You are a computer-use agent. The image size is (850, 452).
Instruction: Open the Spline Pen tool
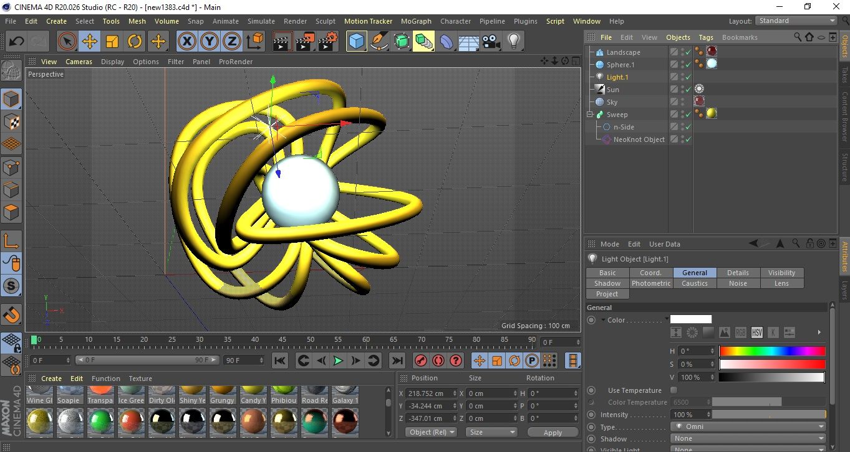pos(379,42)
